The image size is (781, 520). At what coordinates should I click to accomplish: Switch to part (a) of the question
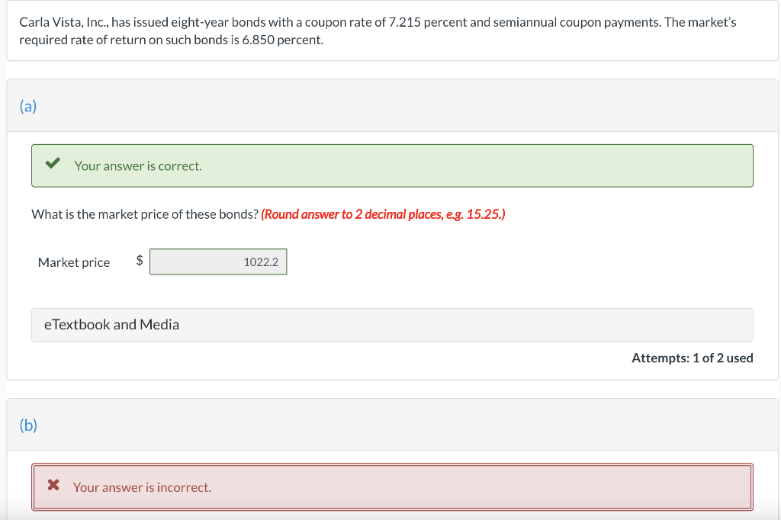click(x=28, y=106)
